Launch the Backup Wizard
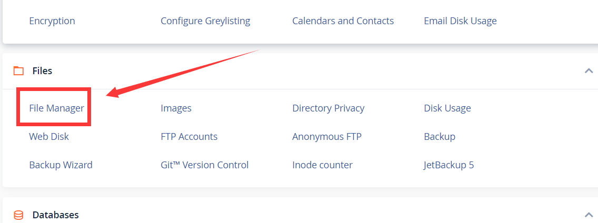 pos(61,165)
